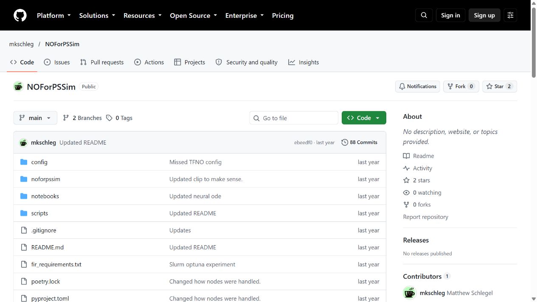This screenshot has width=537, height=302.
Task: Click the Tags label icon
Action: pos(109,118)
